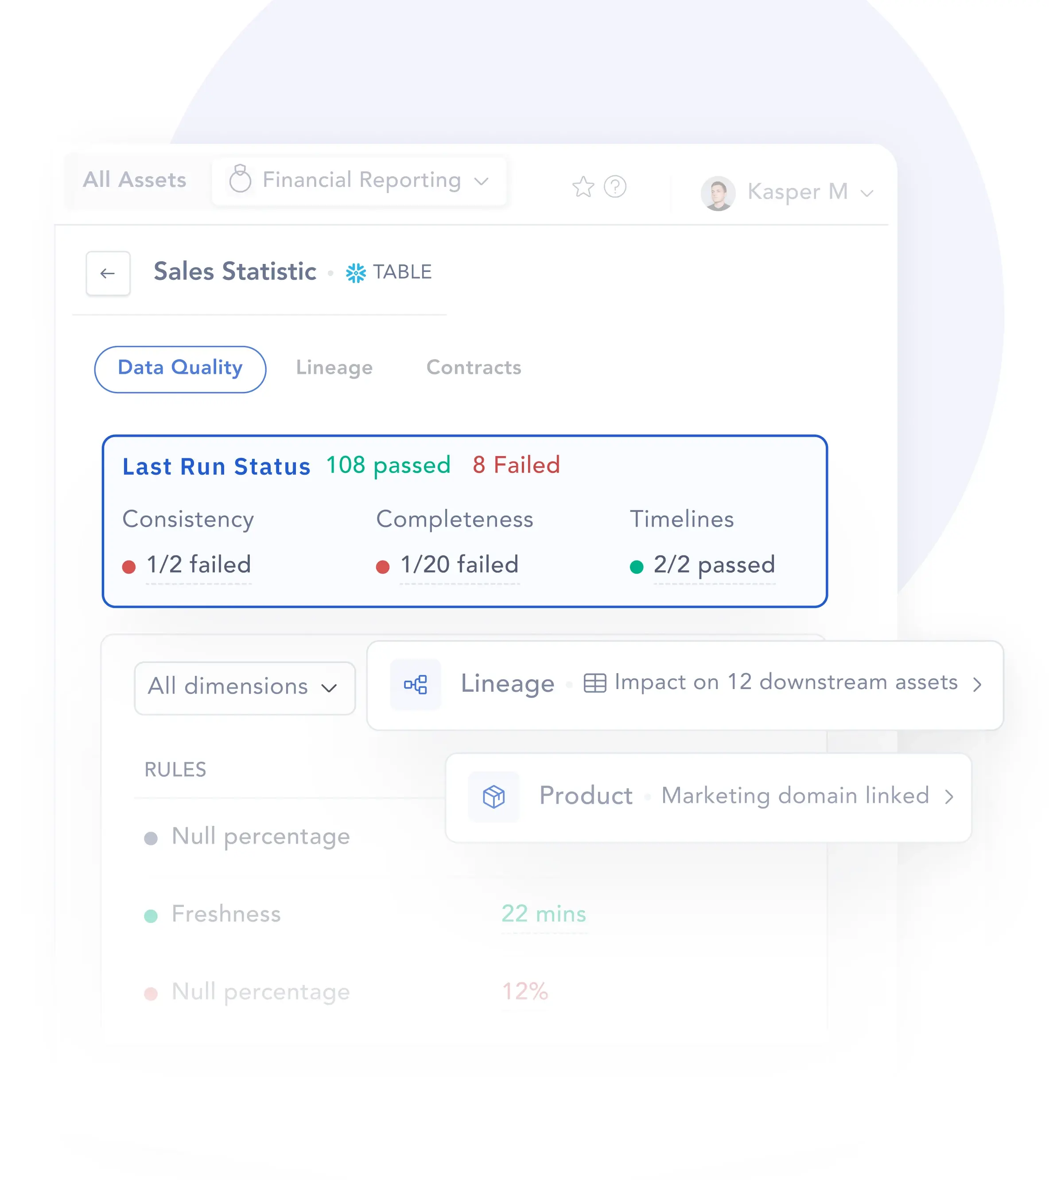Click Kasper M profile avatar
The image size is (1049, 1201).
click(x=718, y=193)
